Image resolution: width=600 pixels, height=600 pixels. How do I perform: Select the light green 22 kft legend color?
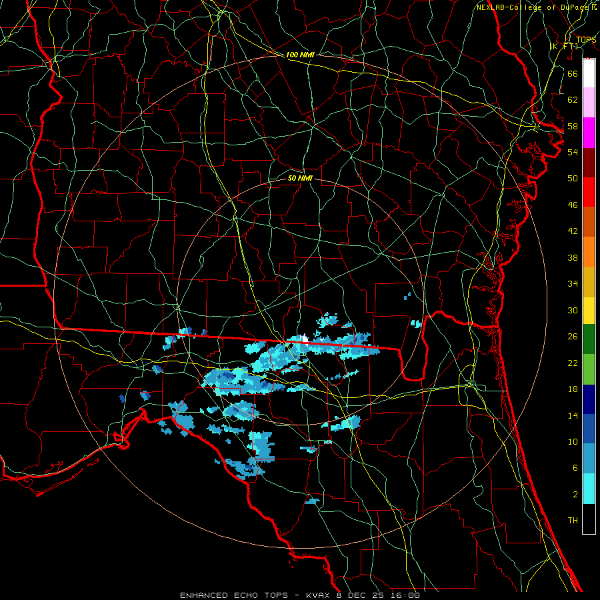coord(589,369)
